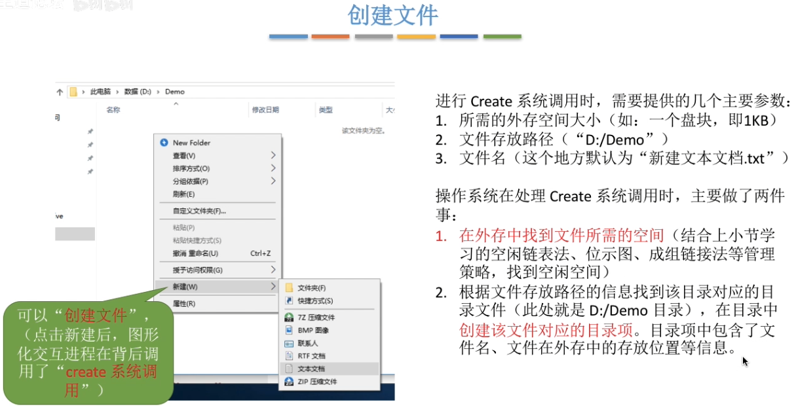798x417 pixels.
Task: Create a new 文件夹(F) from the submenu
Action: pos(330,287)
